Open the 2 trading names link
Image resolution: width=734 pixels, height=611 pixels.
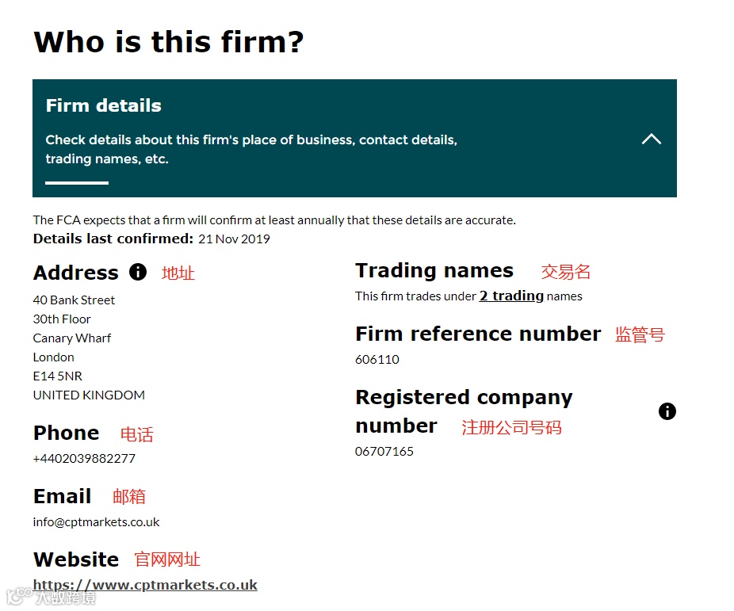(511, 296)
